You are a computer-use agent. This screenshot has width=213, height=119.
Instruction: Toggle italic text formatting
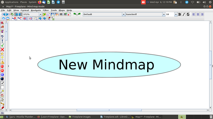coord(184,14)
